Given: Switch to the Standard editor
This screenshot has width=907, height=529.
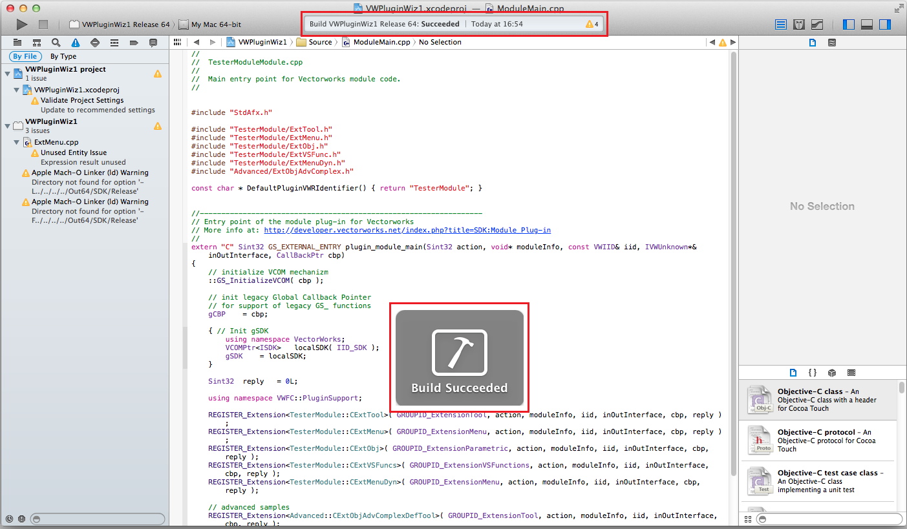Looking at the screenshot, I should [x=781, y=25].
